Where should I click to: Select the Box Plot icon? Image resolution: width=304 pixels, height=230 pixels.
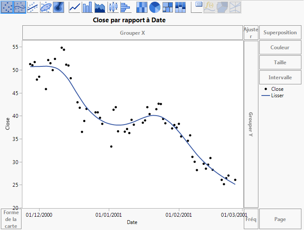(x=113, y=7)
